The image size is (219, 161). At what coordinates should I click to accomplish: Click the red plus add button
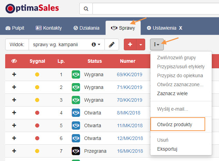(130, 44)
